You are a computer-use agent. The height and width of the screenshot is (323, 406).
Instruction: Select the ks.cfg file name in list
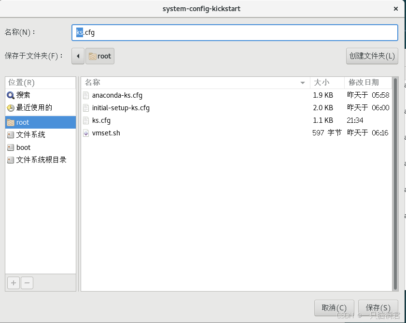point(101,120)
